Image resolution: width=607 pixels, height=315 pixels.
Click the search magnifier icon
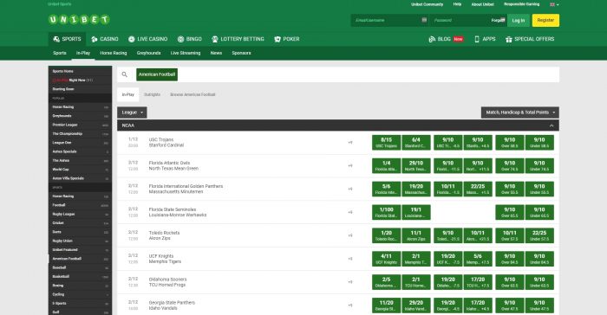point(124,74)
